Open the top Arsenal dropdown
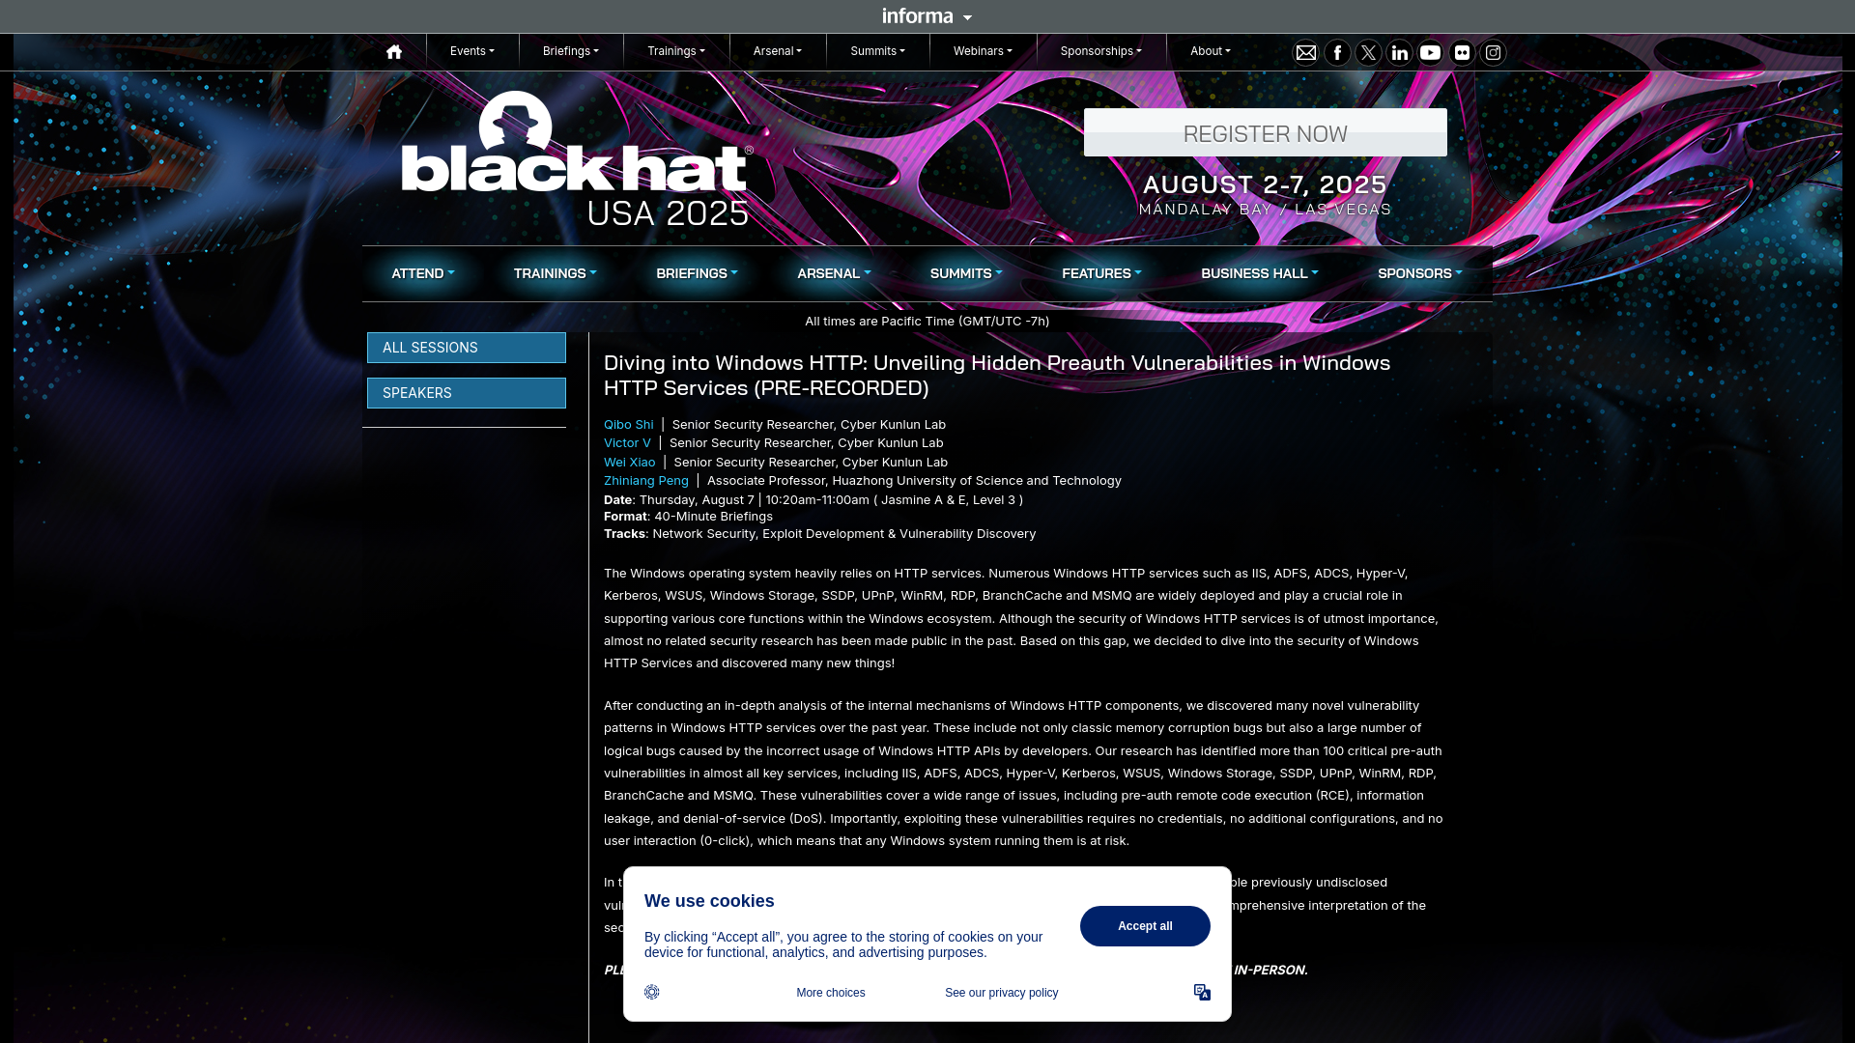 coord(778,51)
